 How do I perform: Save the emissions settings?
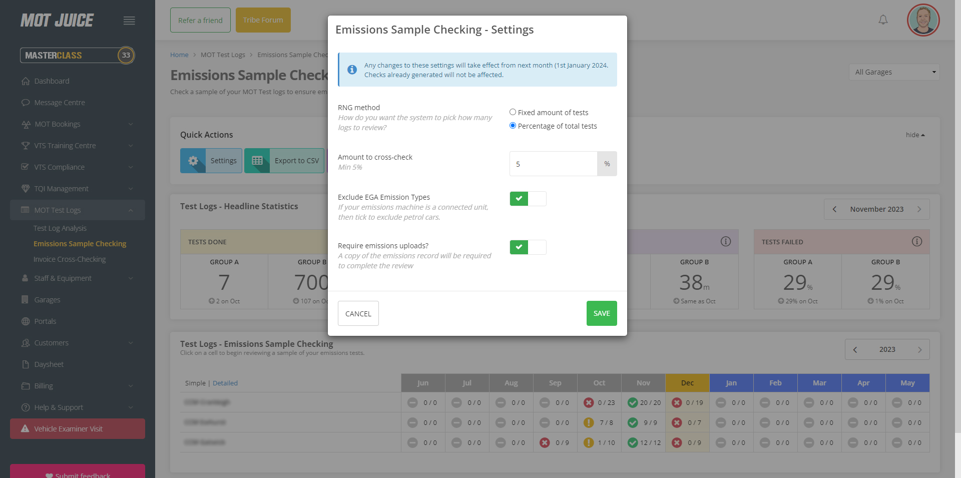point(602,313)
